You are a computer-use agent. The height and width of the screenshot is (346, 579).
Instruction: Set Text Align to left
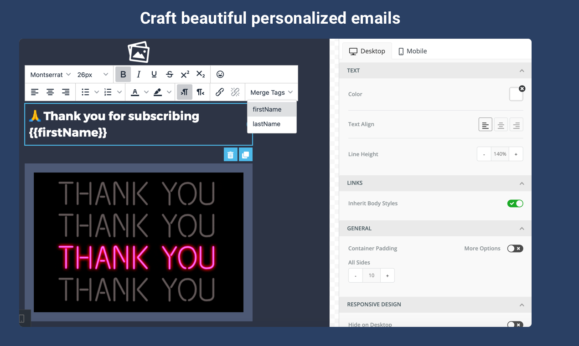pos(486,124)
